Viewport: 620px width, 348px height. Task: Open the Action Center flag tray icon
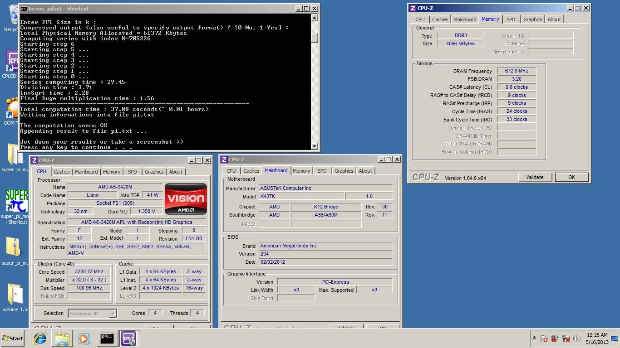544,338
